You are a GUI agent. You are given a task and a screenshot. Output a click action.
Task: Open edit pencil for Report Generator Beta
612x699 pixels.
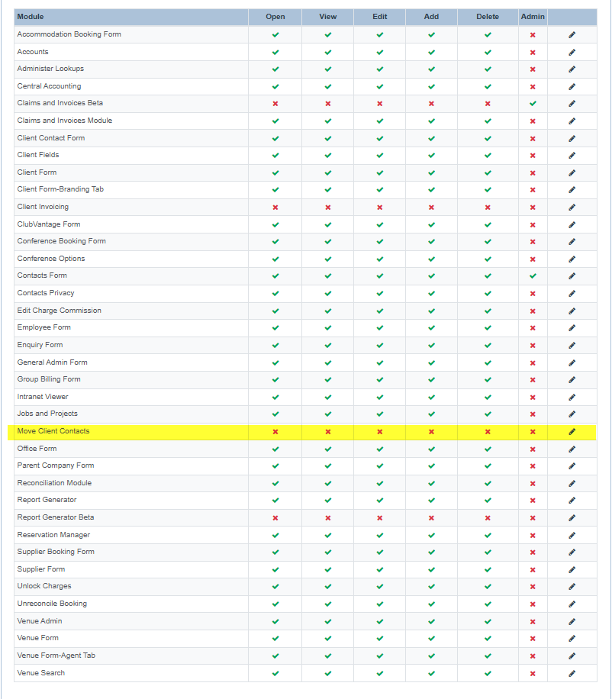pyautogui.click(x=572, y=517)
